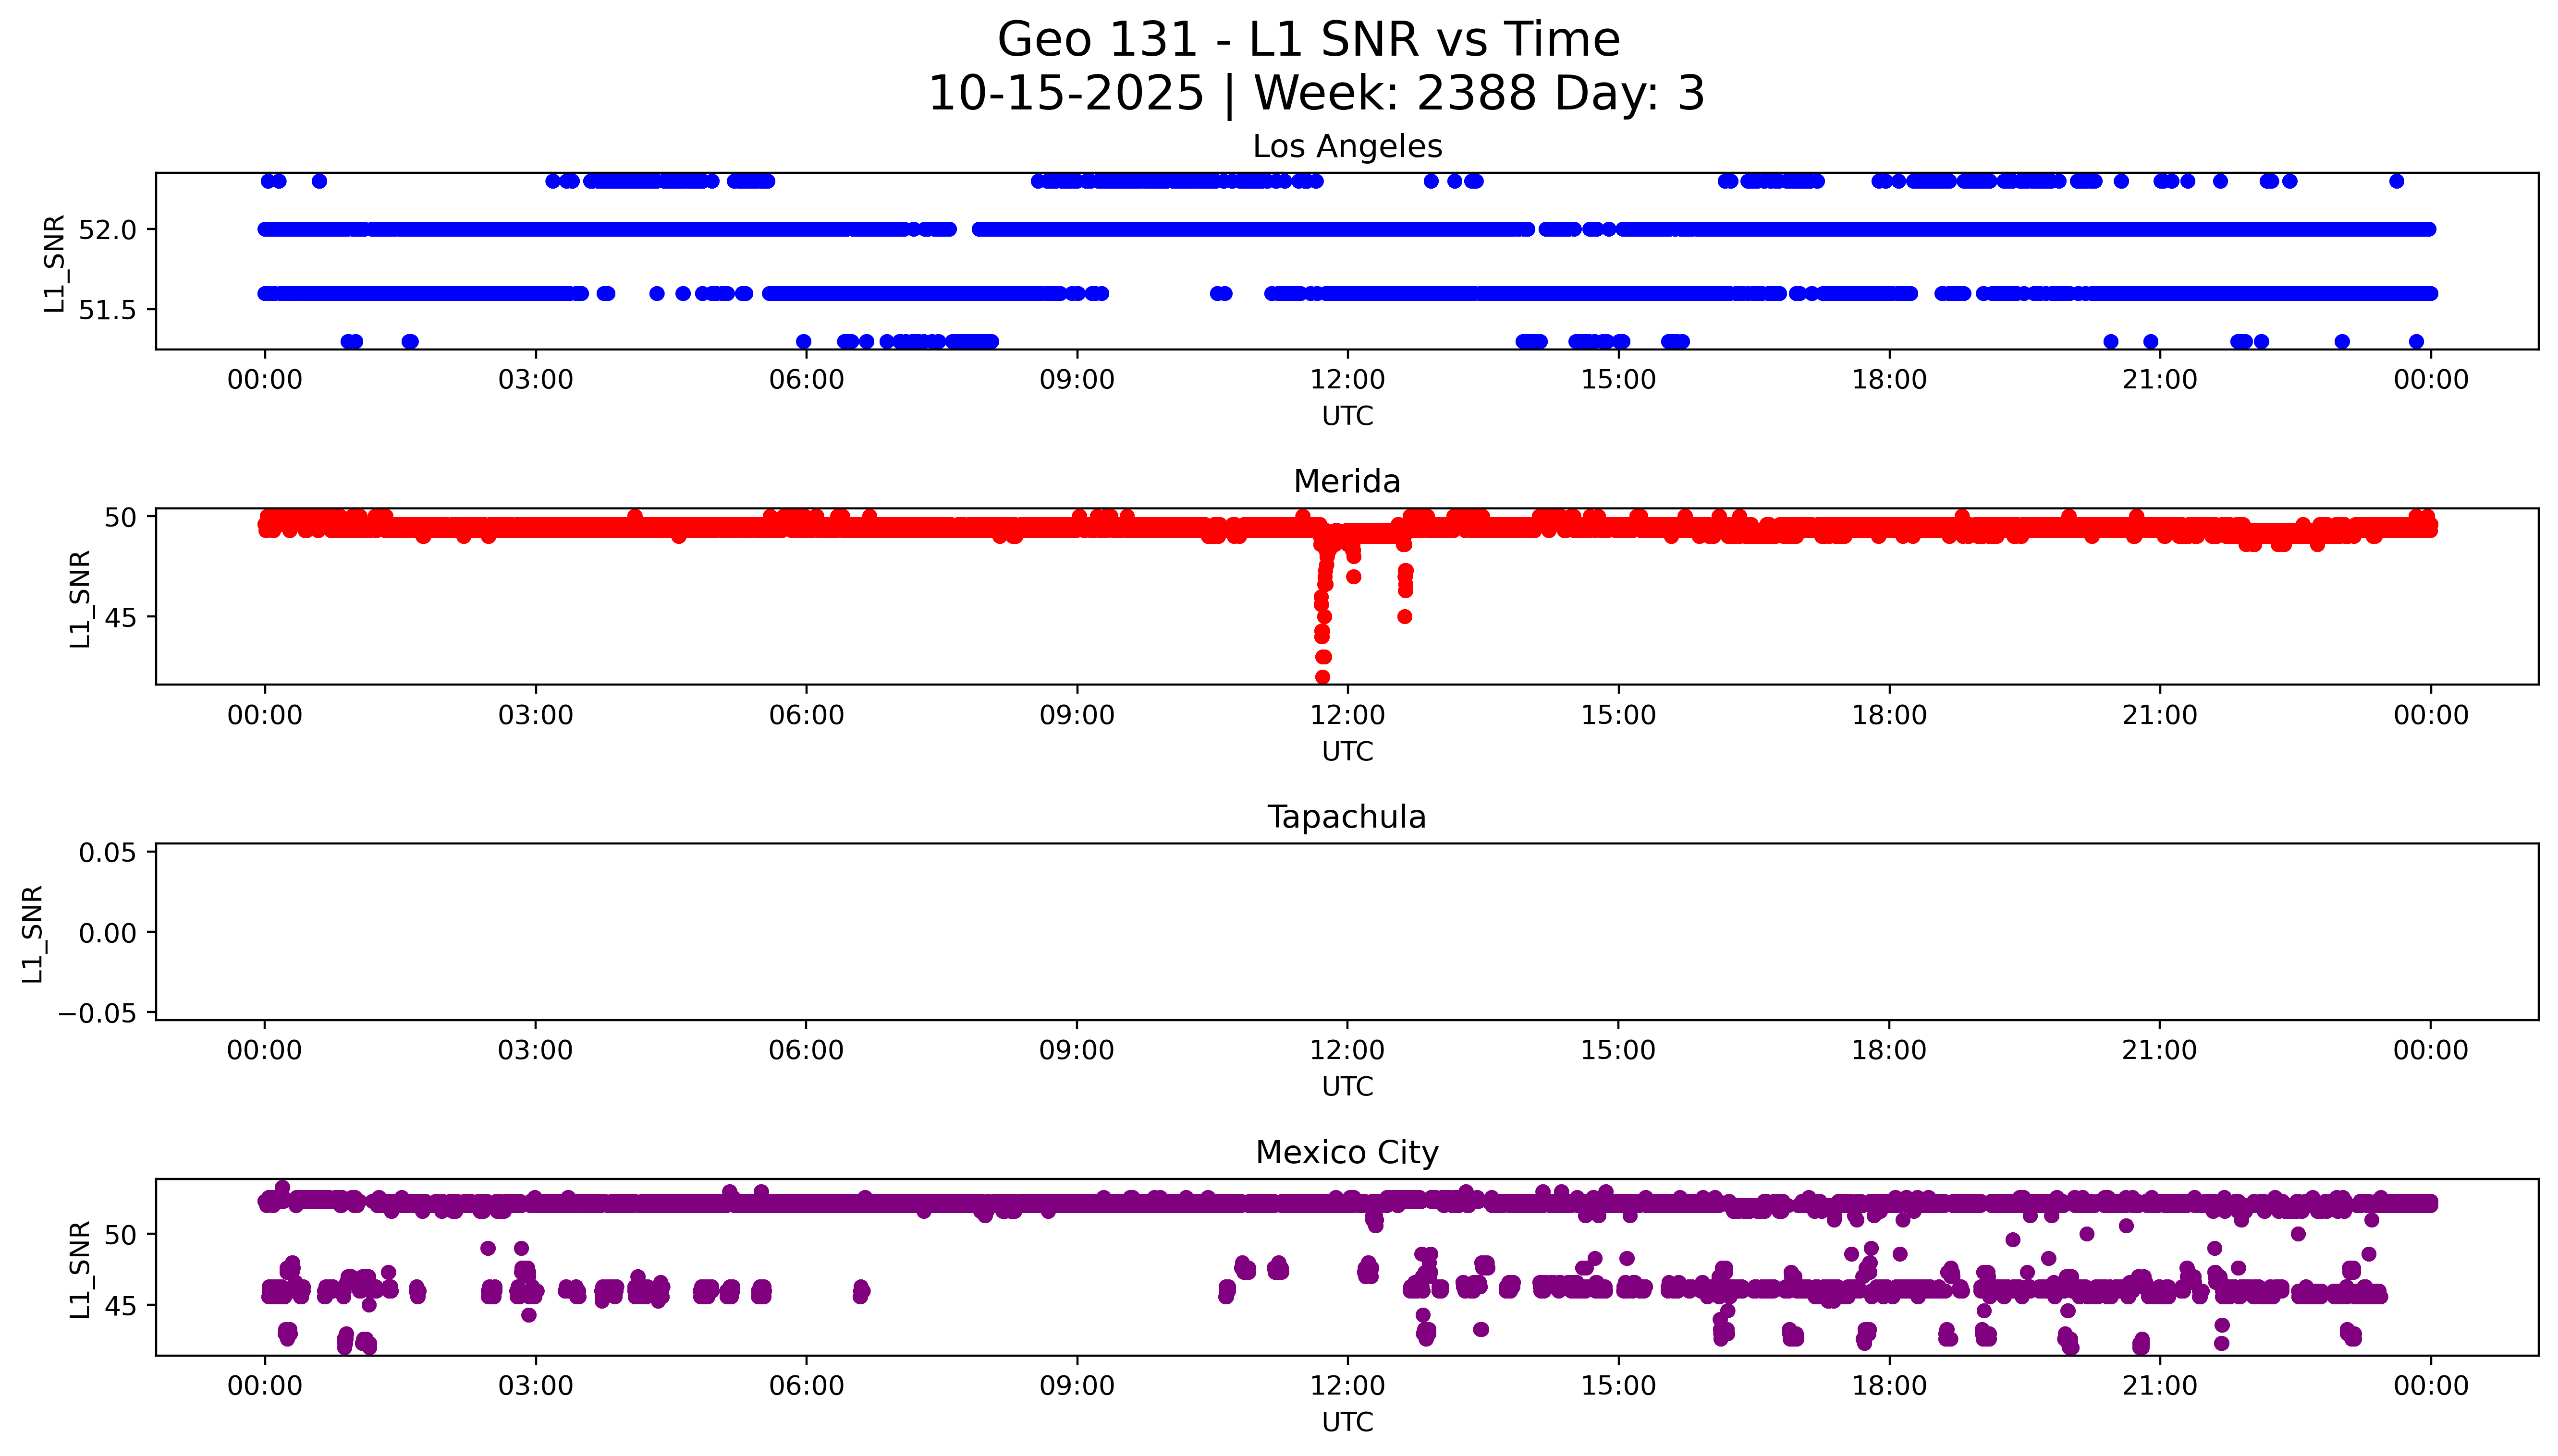
Task: Click the 52.0 y-axis label on the Los Angeles plot
Action: click(x=107, y=230)
